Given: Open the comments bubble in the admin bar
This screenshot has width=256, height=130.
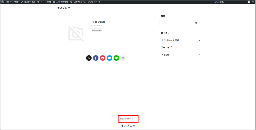Looking at the screenshot, I should point(39,2).
